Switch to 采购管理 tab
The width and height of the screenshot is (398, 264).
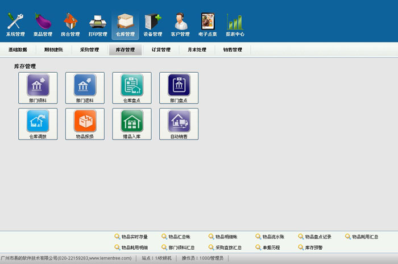[89, 49]
